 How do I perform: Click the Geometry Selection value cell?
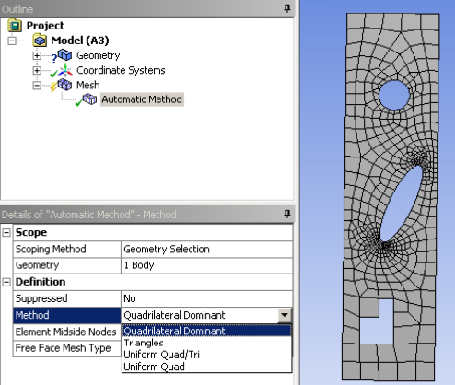(x=206, y=249)
